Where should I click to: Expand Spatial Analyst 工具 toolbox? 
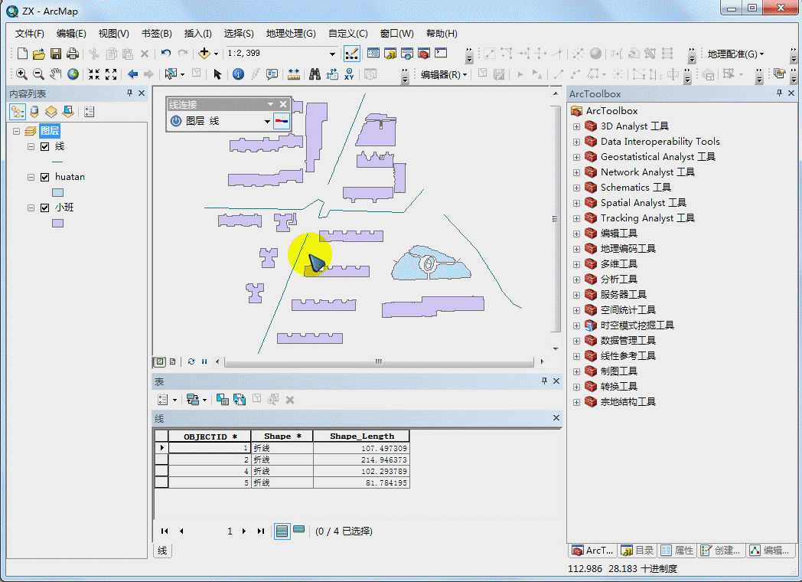tap(576, 203)
